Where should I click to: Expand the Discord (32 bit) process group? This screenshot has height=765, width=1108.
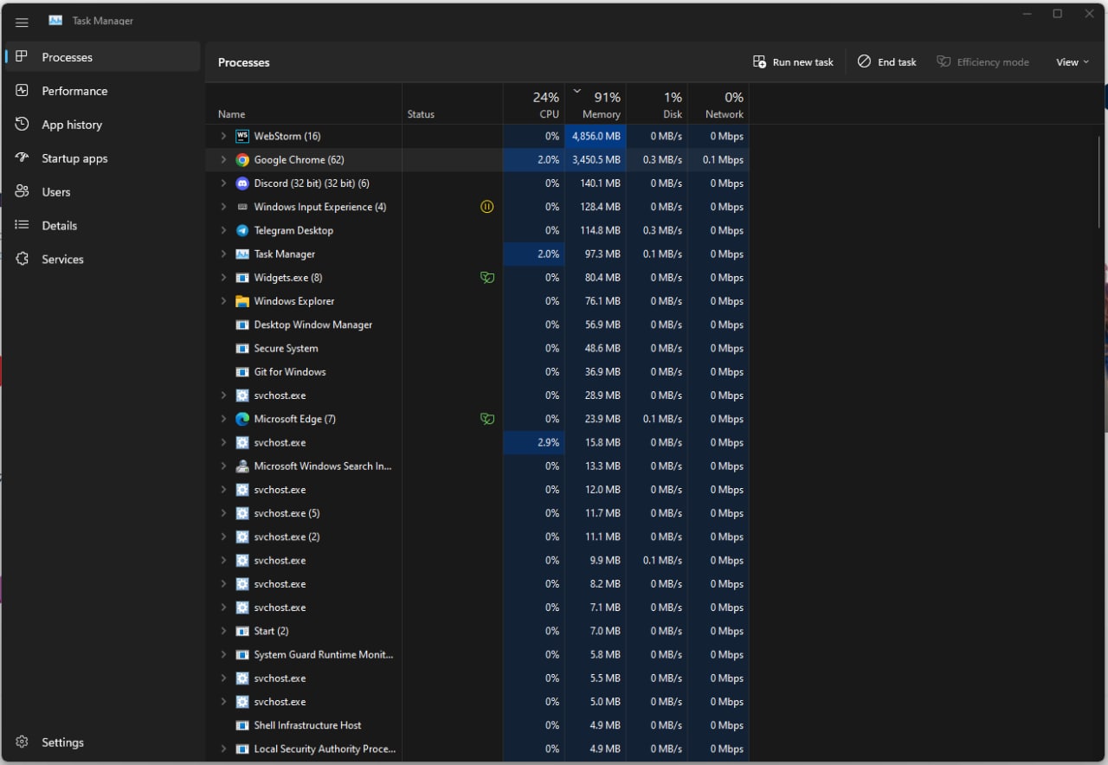click(222, 183)
